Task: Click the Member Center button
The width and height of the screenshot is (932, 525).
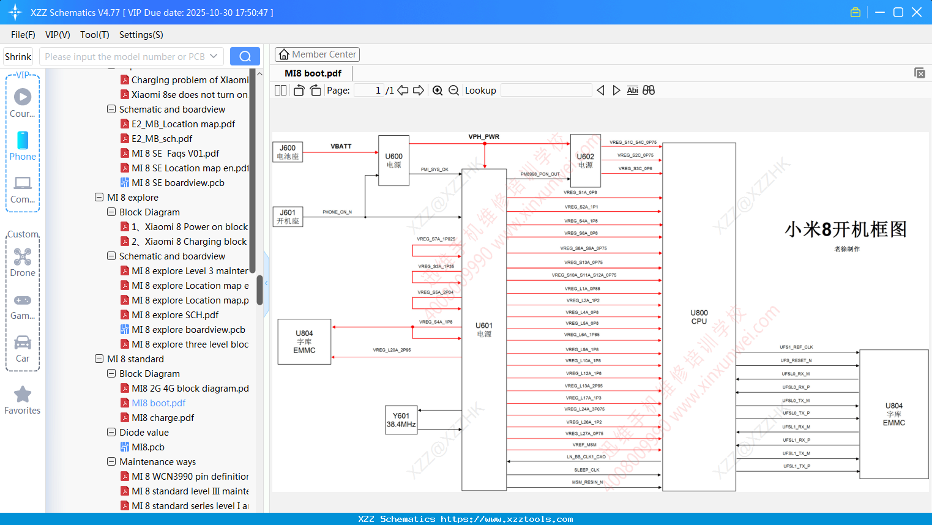Action: (317, 54)
